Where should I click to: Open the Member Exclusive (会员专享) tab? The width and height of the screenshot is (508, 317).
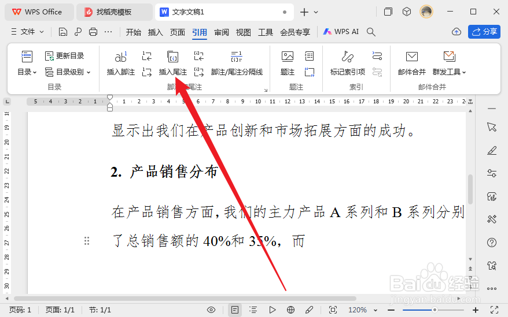pyautogui.click(x=295, y=32)
